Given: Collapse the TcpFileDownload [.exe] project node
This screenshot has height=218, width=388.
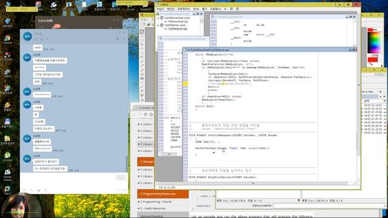Looking at the screenshot, I should pos(158,18).
